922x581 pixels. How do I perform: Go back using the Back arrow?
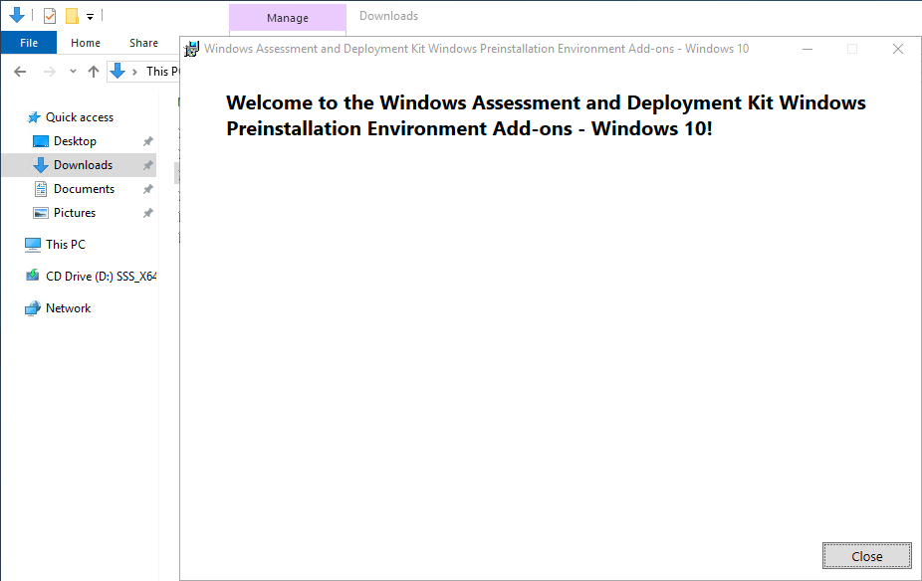tap(20, 72)
